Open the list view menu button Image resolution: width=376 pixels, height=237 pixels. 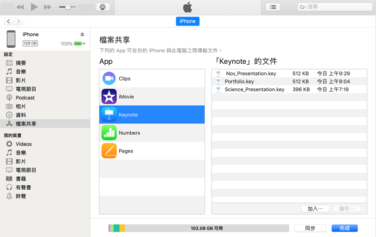273,7
